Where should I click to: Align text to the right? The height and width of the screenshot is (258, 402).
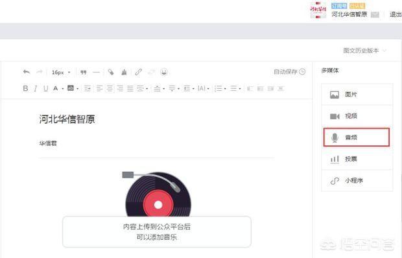(x=120, y=89)
